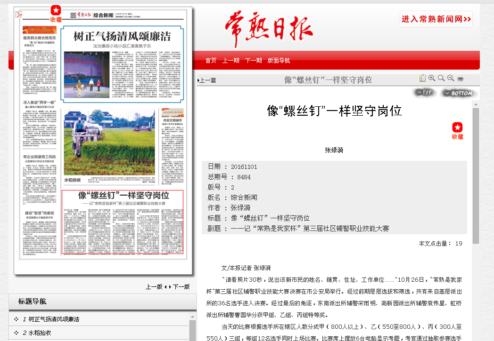Click the up arrow of the title list scrollbar
494x341 pixels.
[192, 316]
